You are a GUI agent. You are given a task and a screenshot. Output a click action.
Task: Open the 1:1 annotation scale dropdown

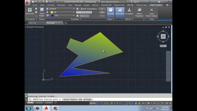(x=144, y=103)
